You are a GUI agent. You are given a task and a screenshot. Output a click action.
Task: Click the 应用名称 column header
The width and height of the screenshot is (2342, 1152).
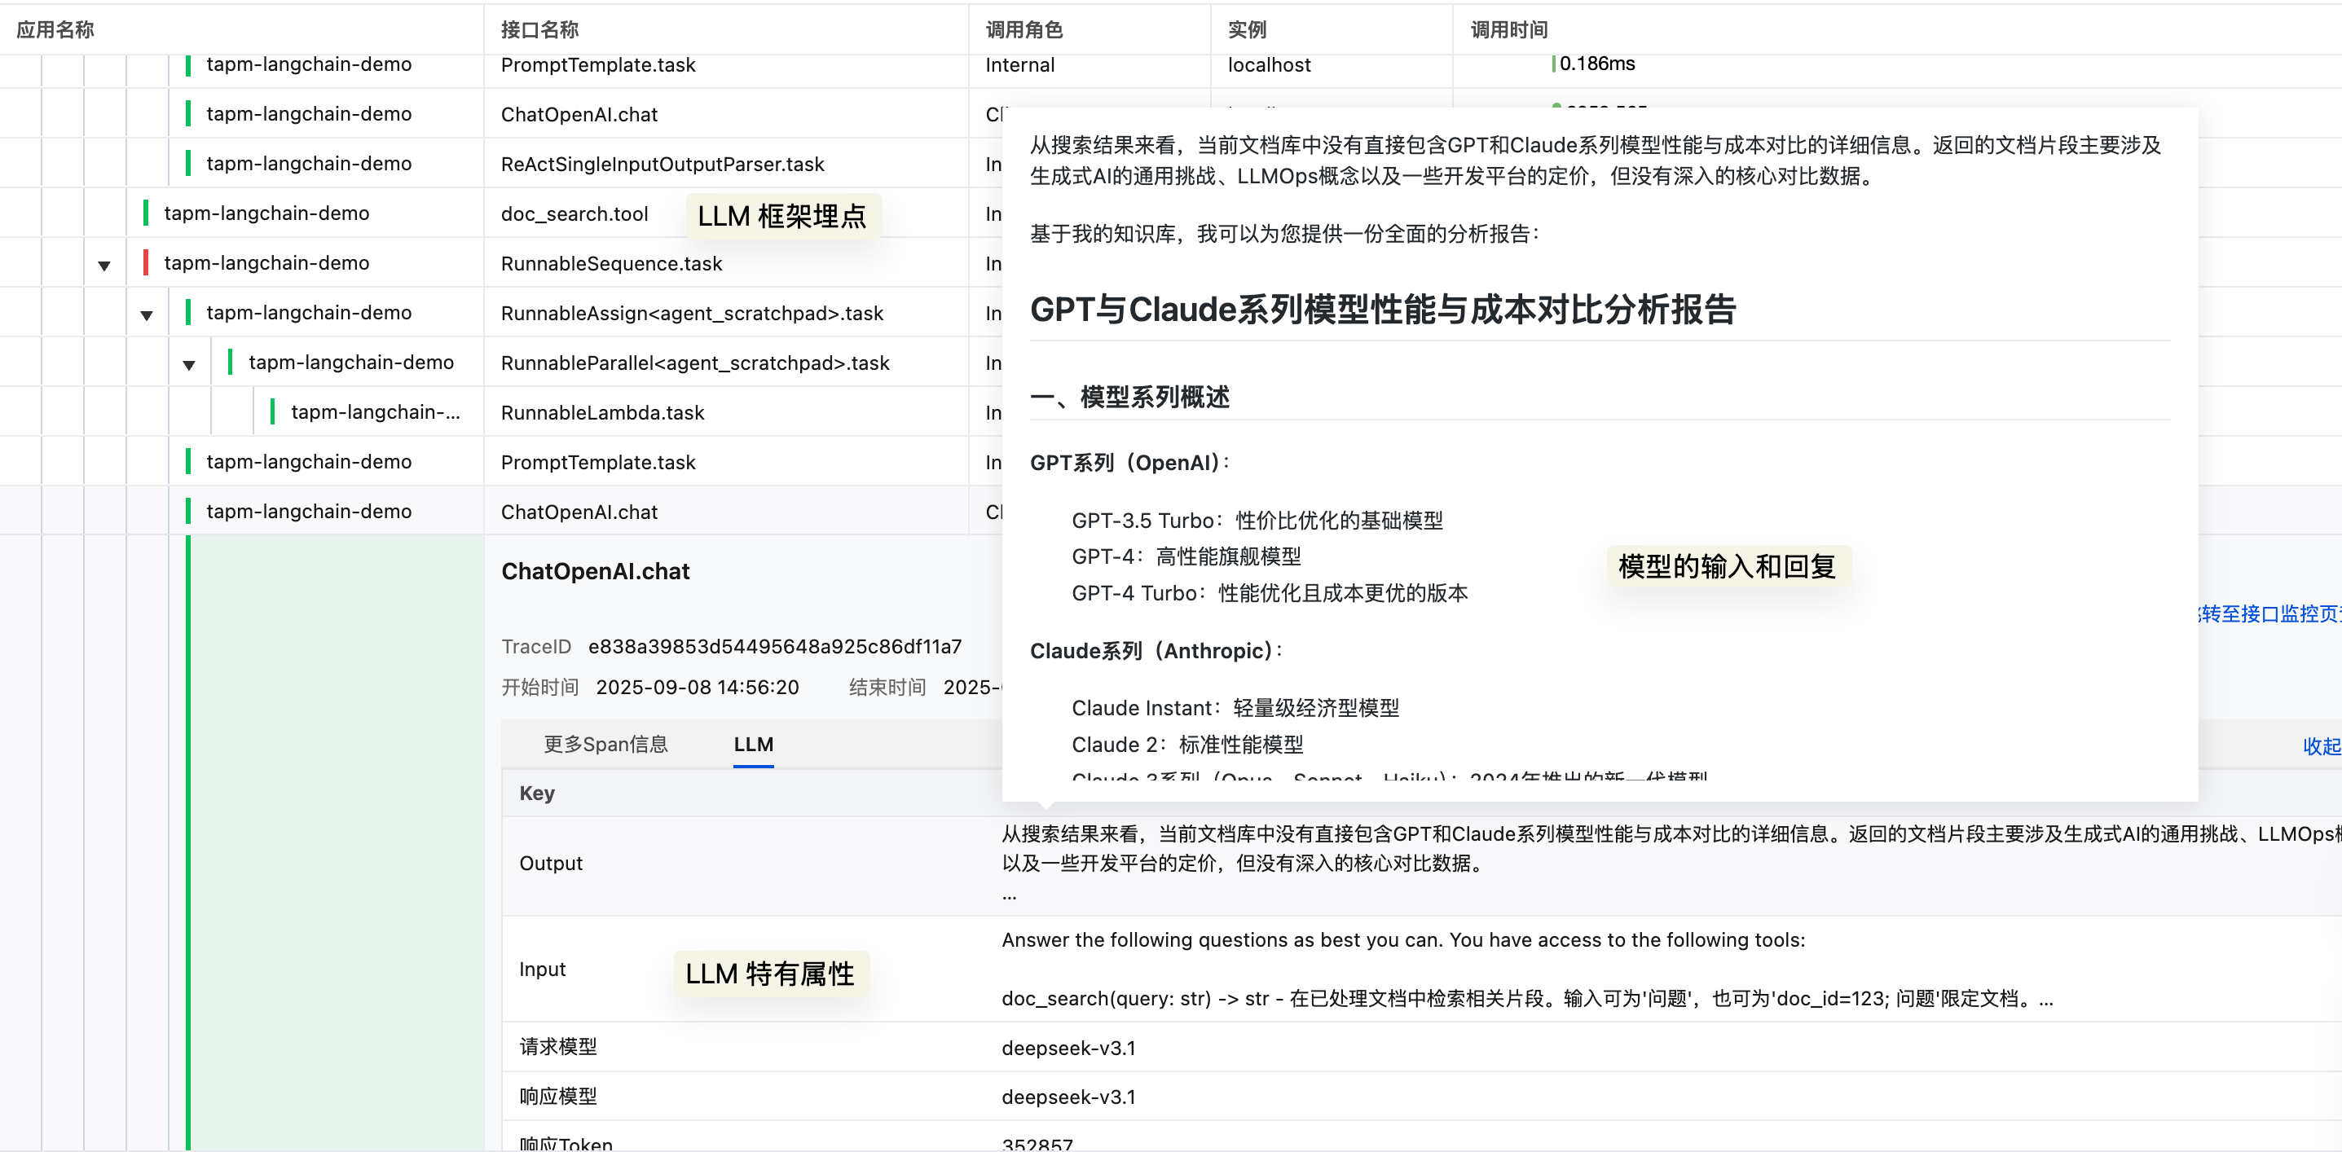[55, 29]
